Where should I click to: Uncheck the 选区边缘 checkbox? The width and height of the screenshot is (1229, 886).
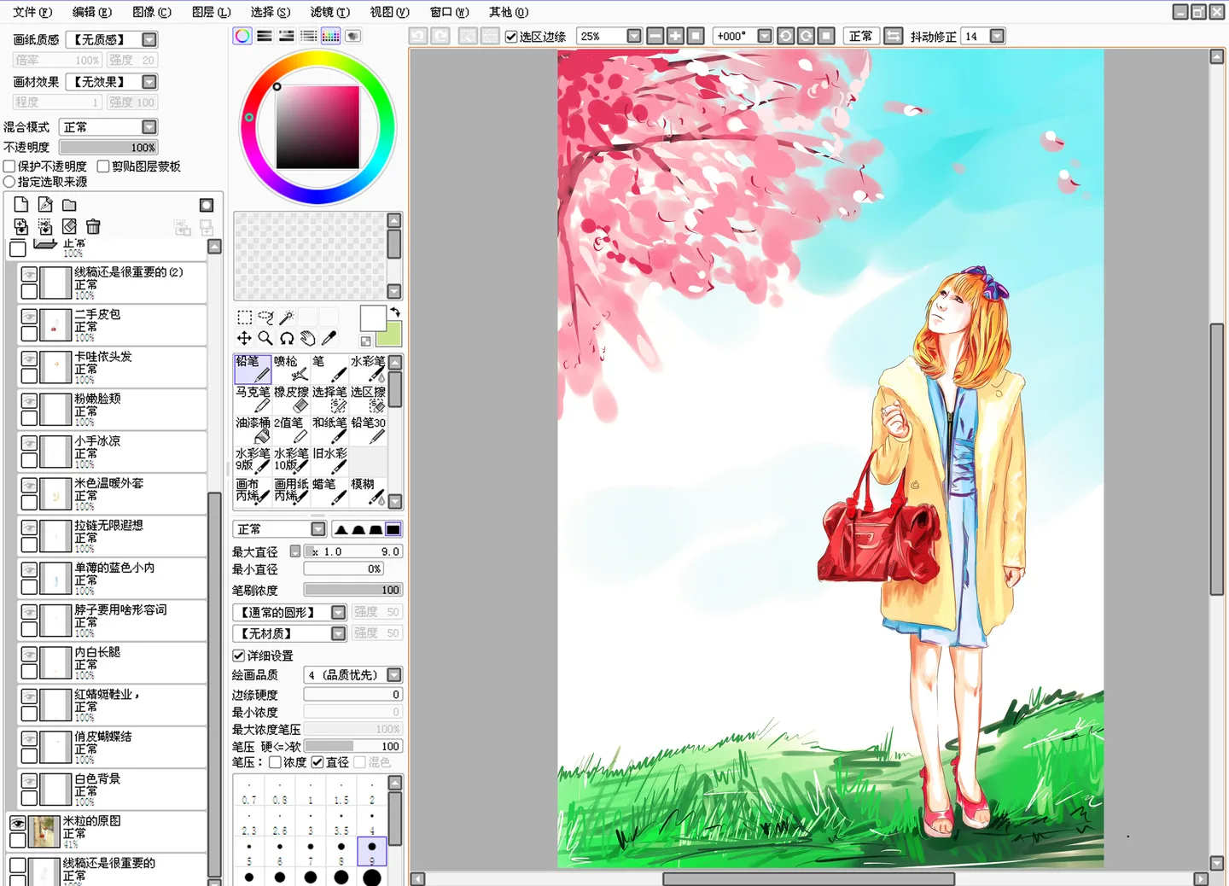click(x=511, y=37)
